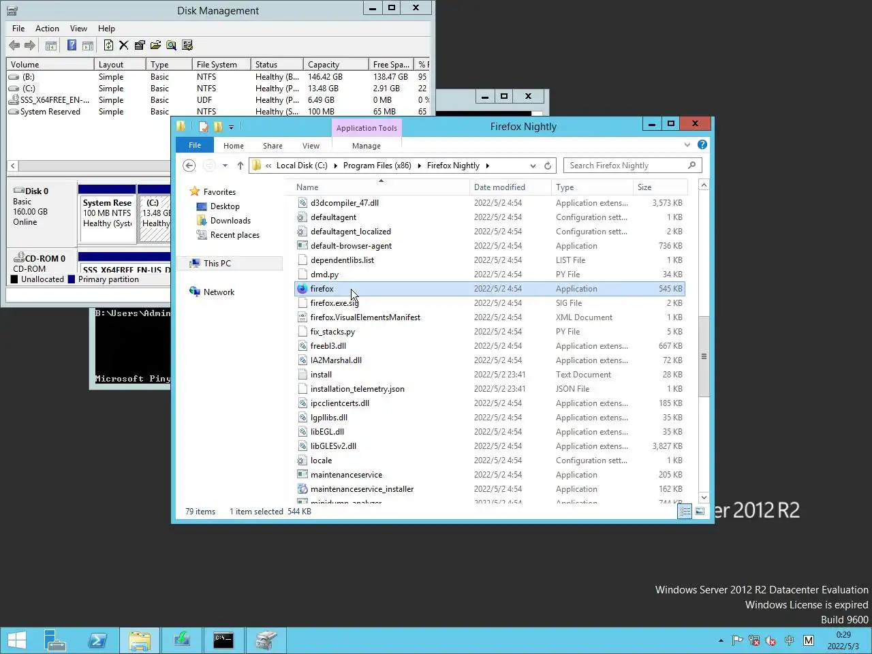Image resolution: width=872 pixels, height=654 pixels.
Task: Sort files by Size column header
Action: tap(659, 187)
